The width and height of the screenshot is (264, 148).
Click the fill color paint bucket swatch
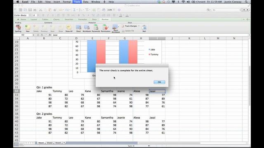point(121,15)
